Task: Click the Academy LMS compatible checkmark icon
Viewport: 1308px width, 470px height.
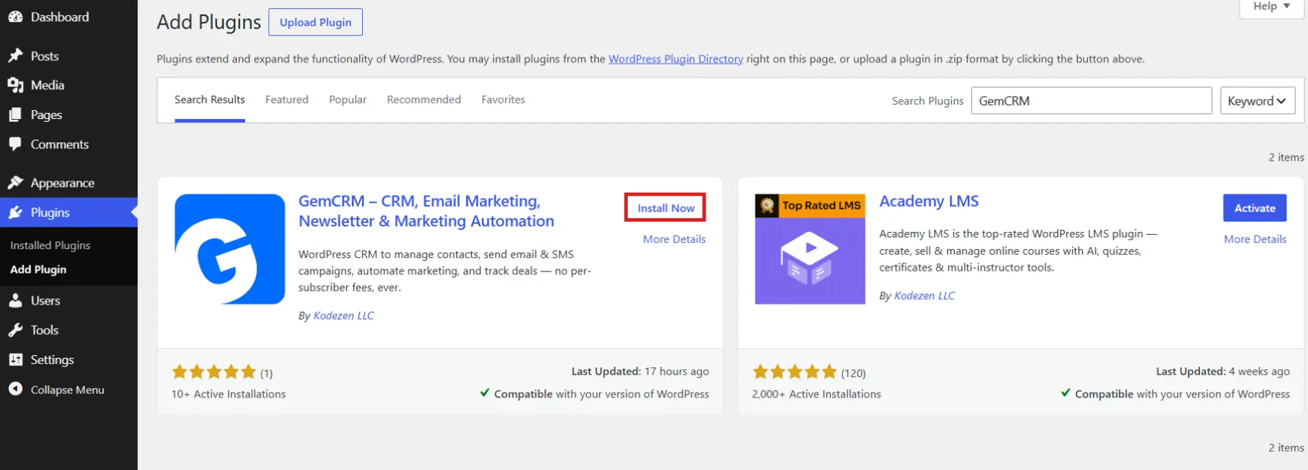Action: tap(1066, 393)
